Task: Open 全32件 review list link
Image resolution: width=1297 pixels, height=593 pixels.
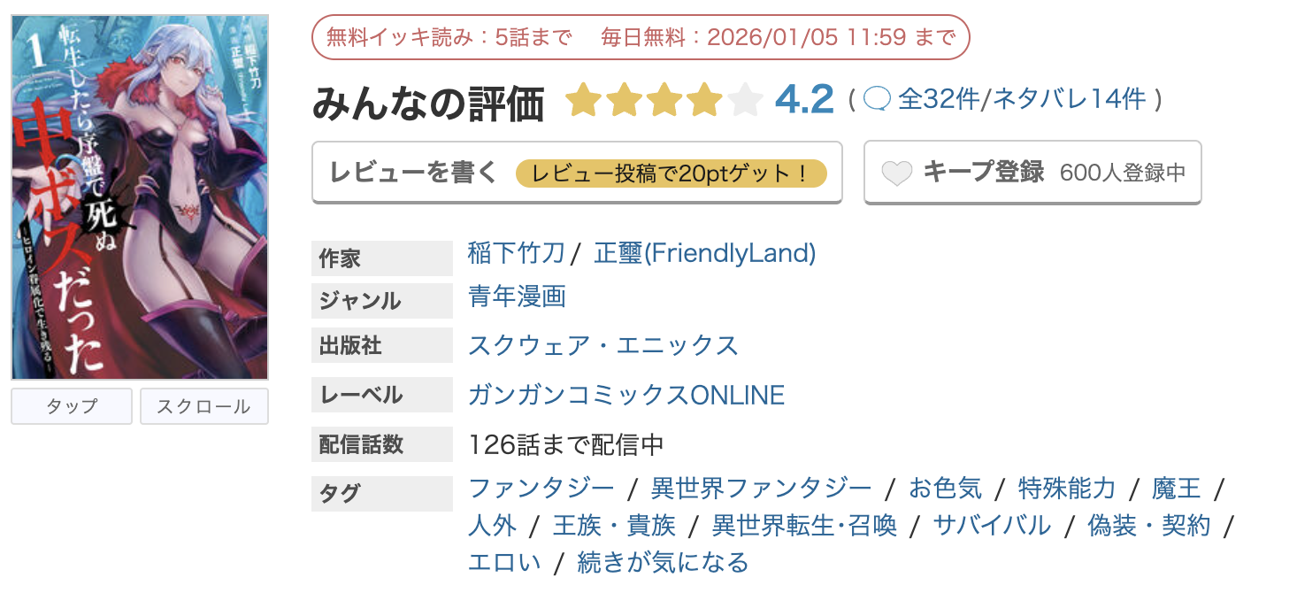Action: pos(937,100)
